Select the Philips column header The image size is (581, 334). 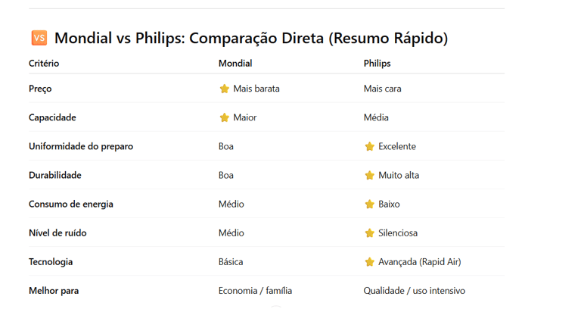point(377,64)
